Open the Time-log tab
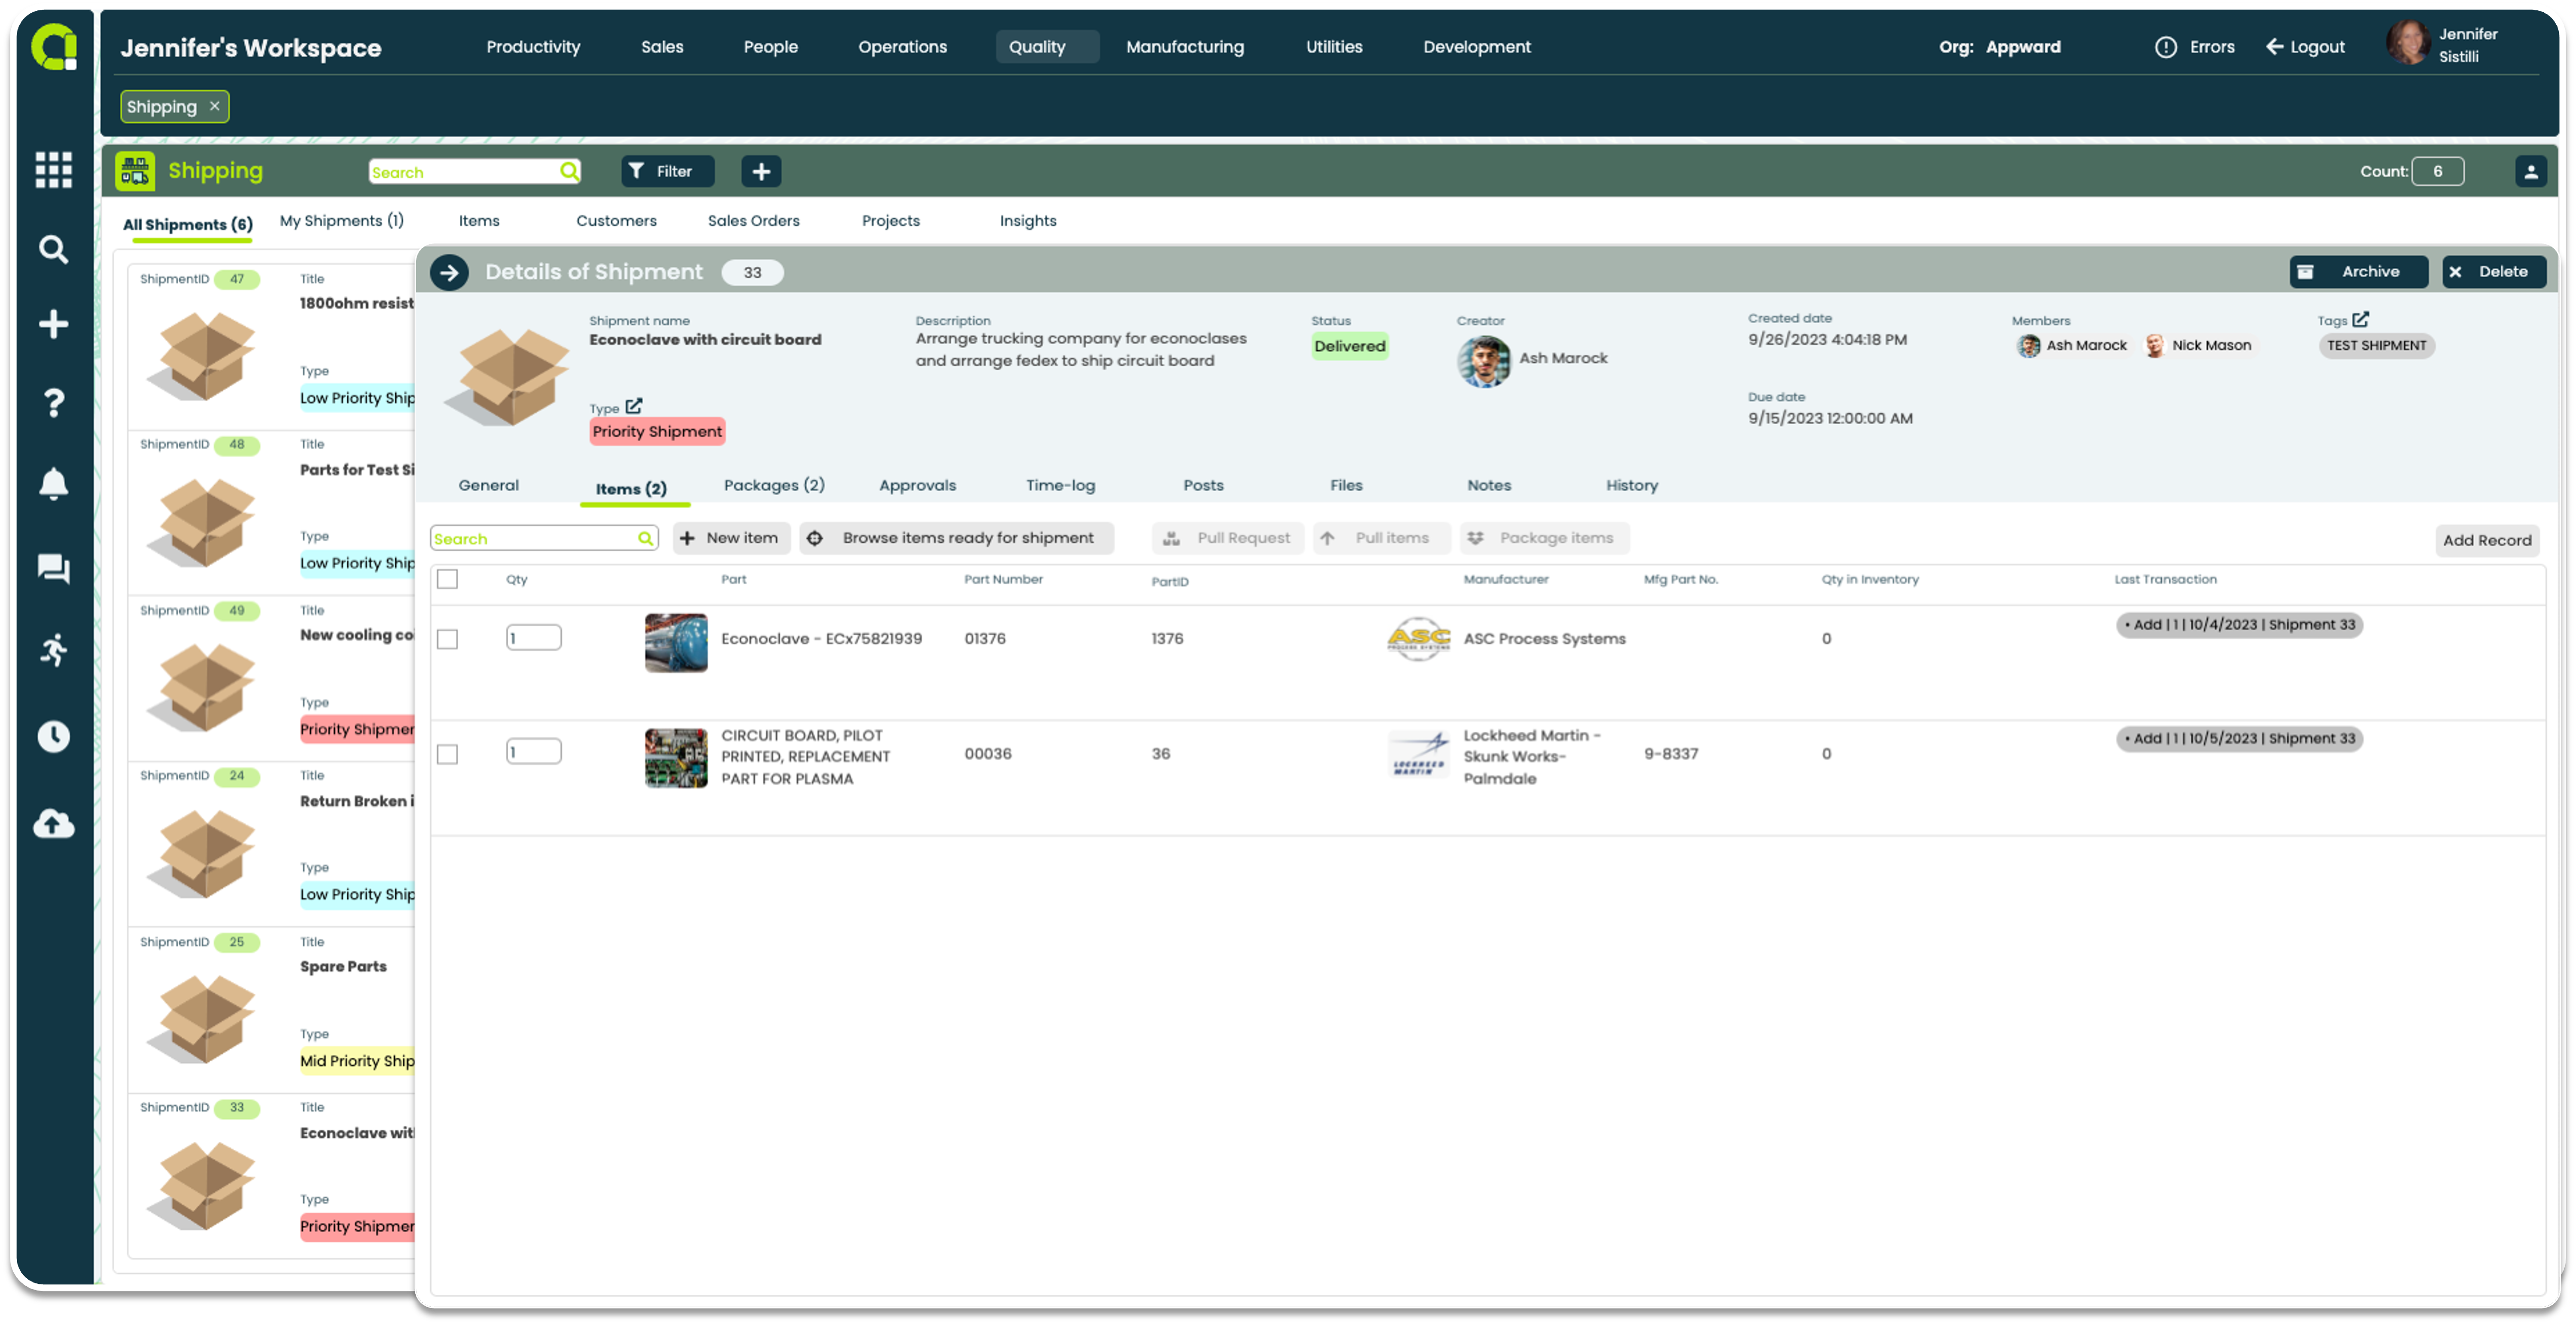 pyautogui.click(x=1060, y=486)
